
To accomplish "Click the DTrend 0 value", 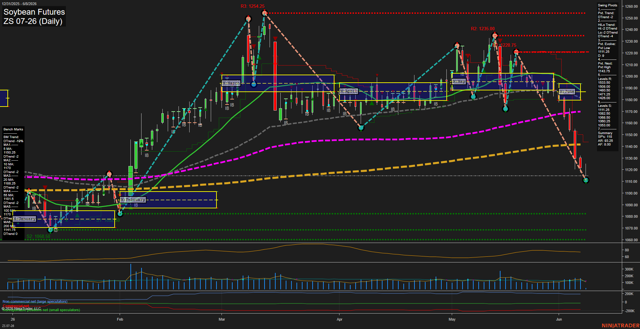I will click(10, 234).
